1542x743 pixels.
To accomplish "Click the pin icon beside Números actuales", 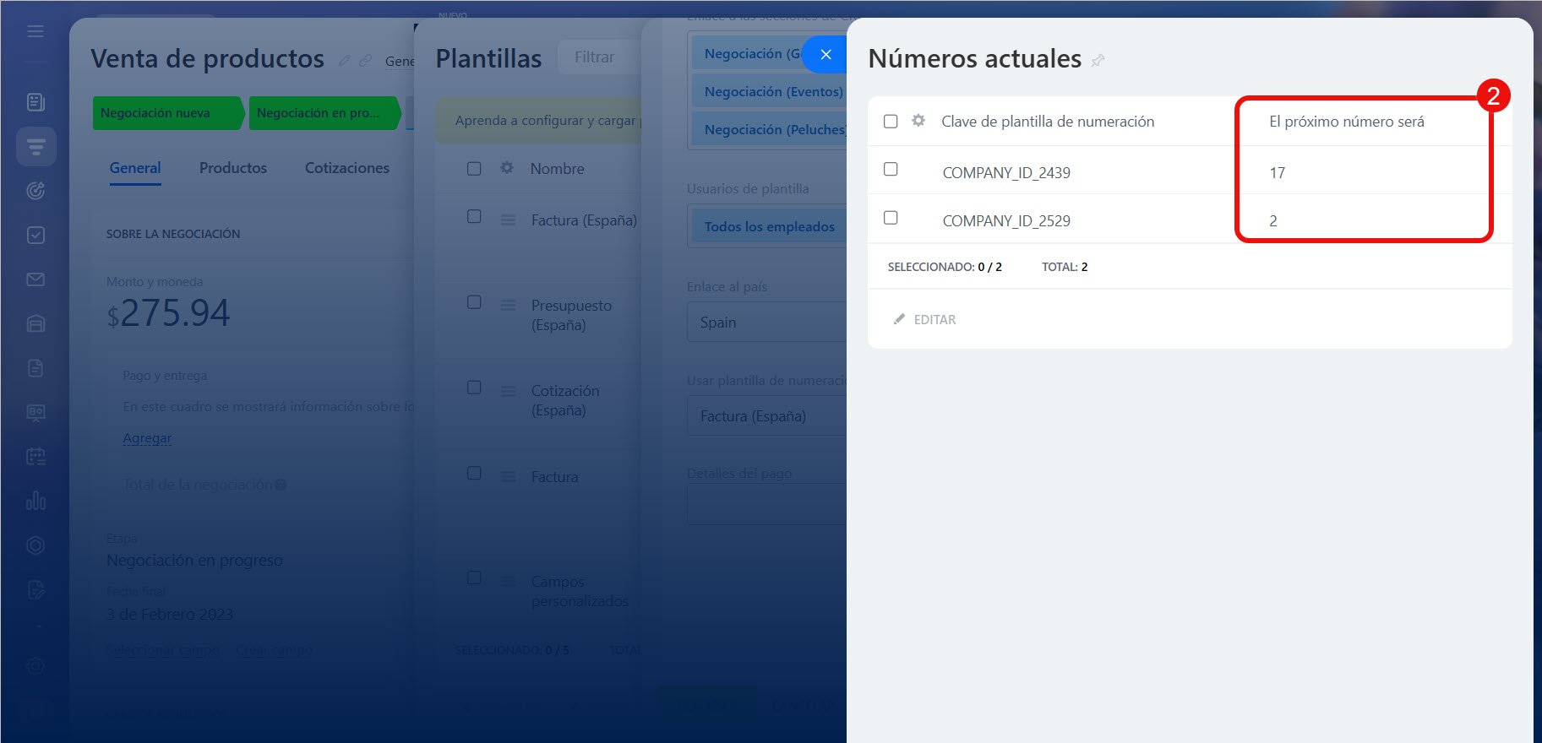I will click(x=1098, y=60).
